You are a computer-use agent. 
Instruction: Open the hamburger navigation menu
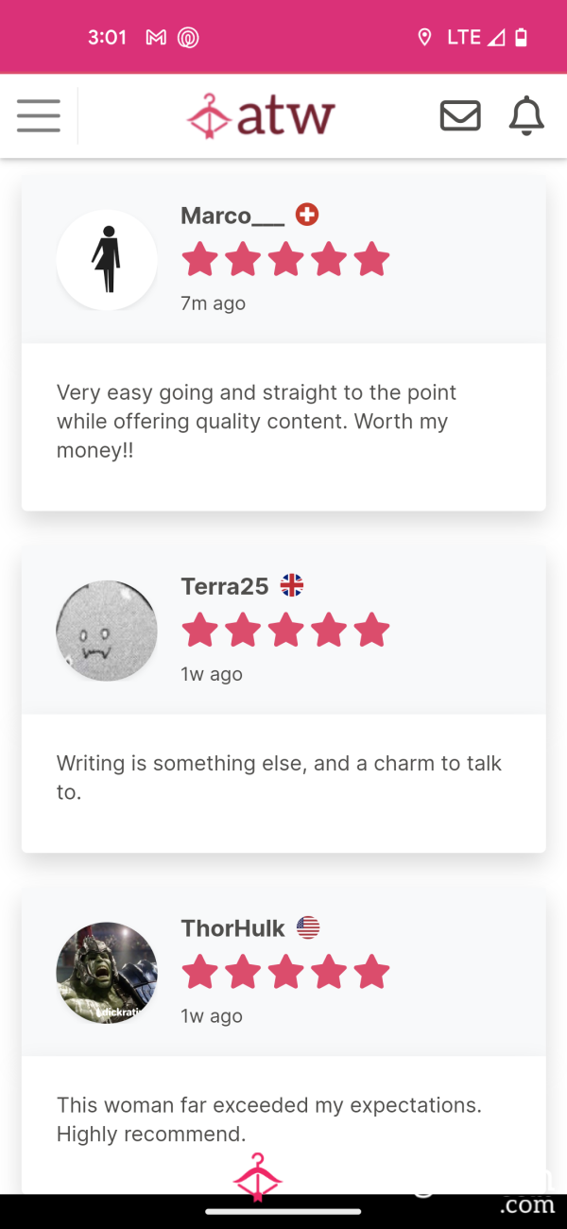pos(39,115)
